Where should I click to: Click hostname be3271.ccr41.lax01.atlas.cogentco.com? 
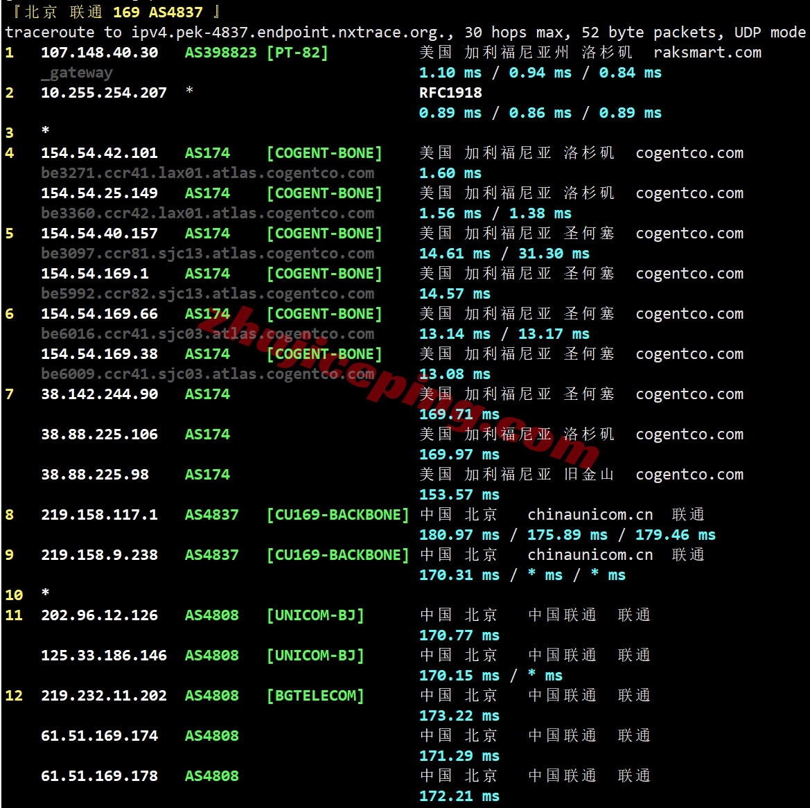[x=208, y=173]
